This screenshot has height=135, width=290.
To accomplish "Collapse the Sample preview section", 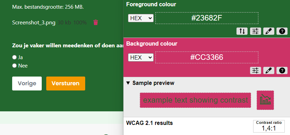I will coord(150,83).
